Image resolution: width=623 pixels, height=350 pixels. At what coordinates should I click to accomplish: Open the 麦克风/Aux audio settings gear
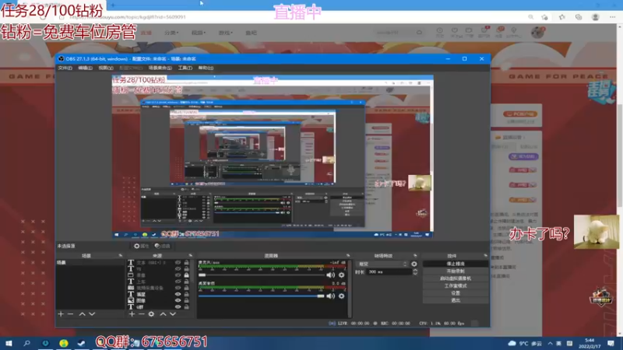coord(341,275)
